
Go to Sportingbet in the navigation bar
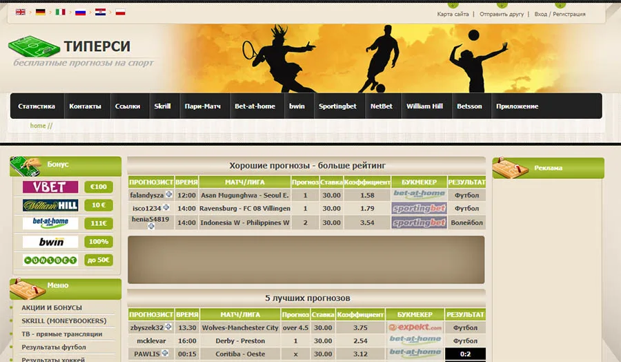(x=337, y=106)
